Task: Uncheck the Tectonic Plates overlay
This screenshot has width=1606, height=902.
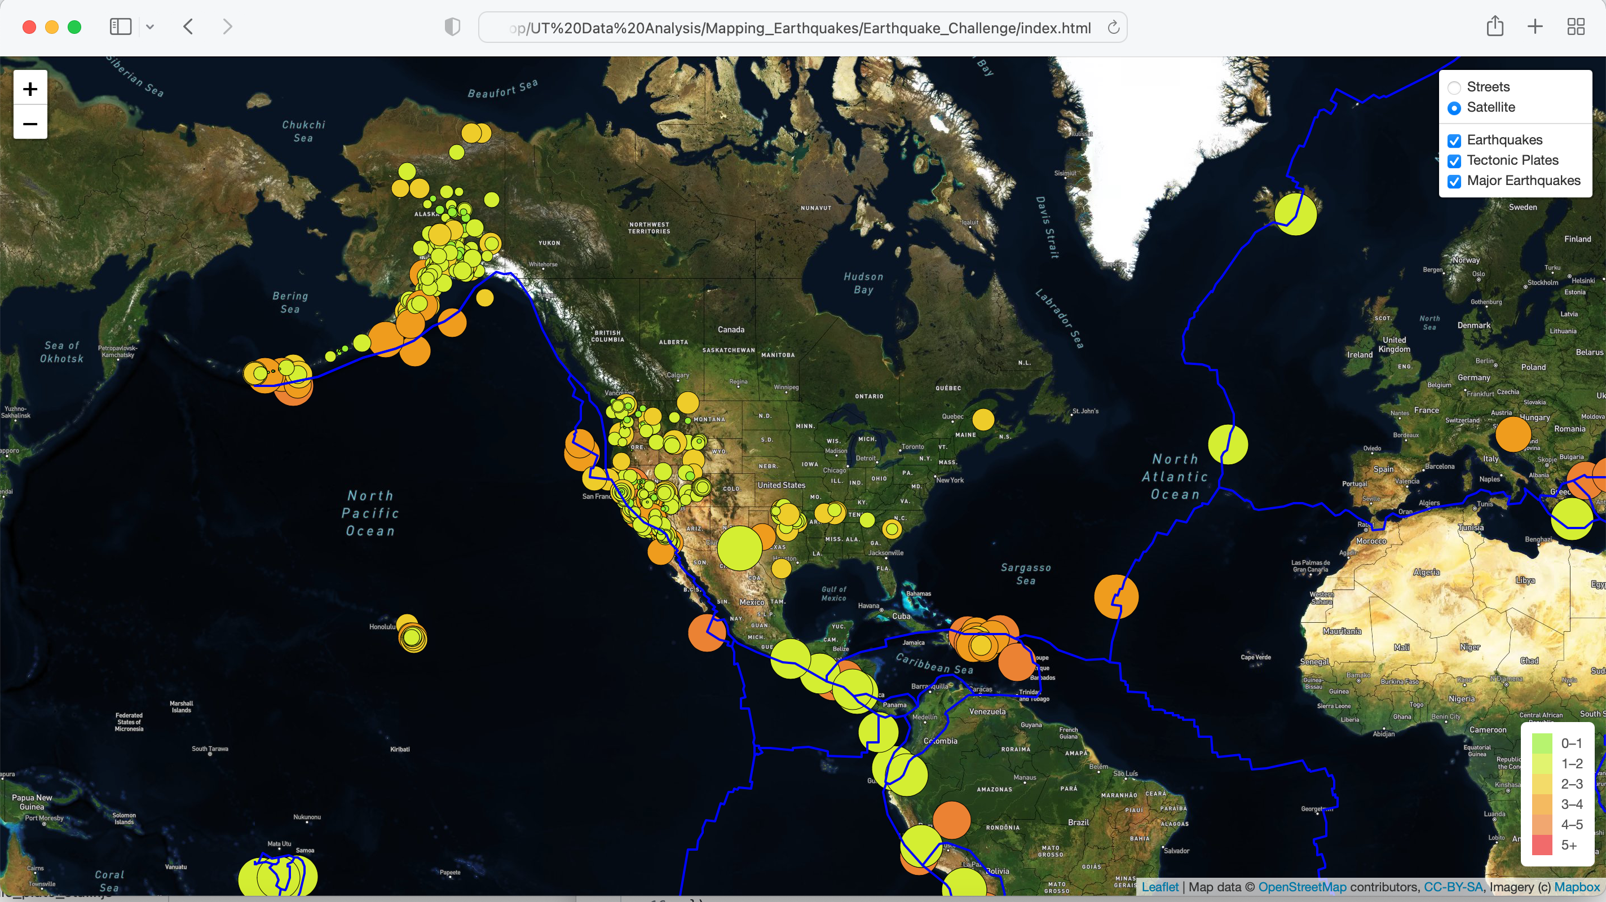Action: pyautogui.click(x=1454, y=161)
